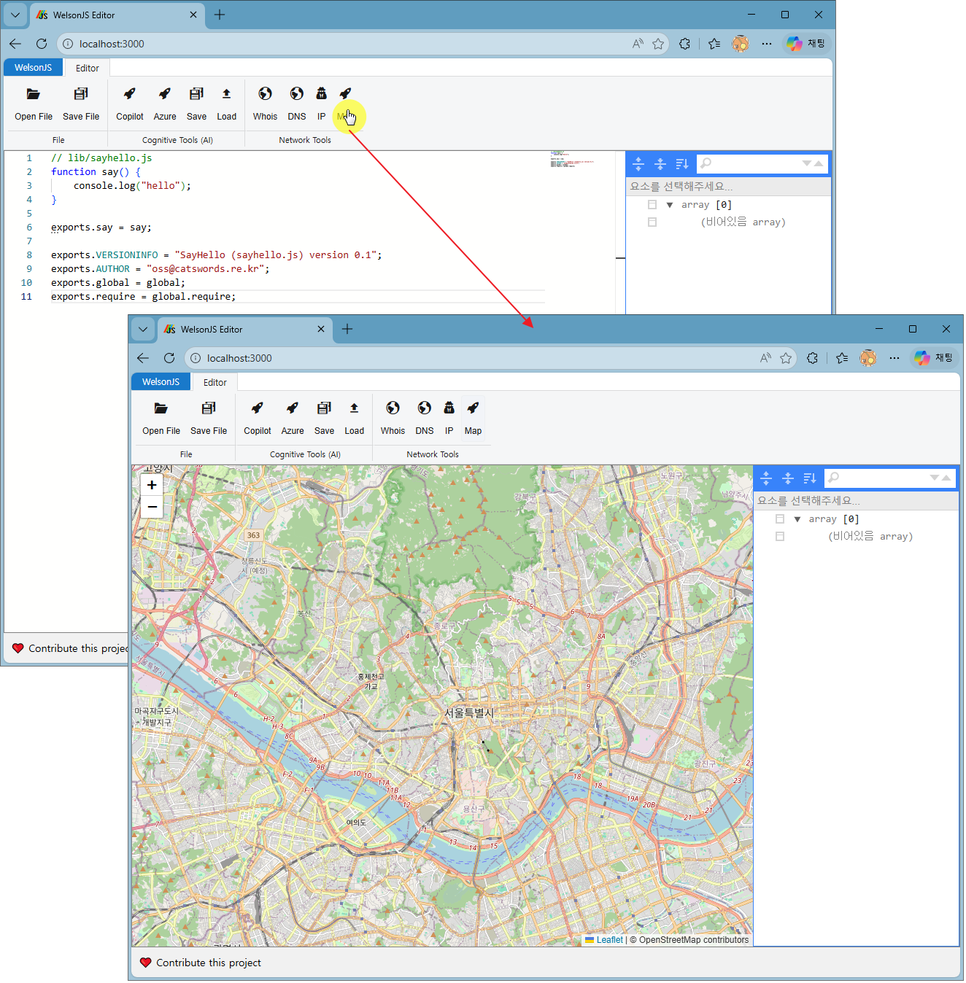Collapse the array [0] node in the code editor window
The image size is (966, 983).
[x=670, y=205]
